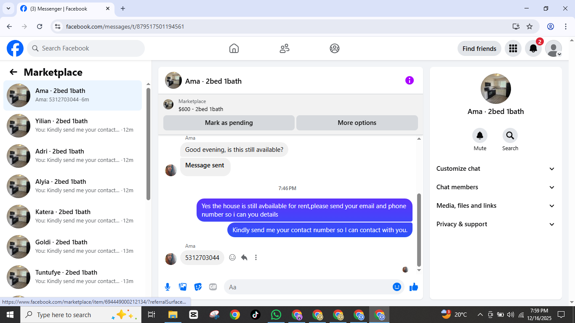Open the Facebook Menu grid icon
Image resolution: width=575 pixels, height=323 pixels.
pos(513,48)
